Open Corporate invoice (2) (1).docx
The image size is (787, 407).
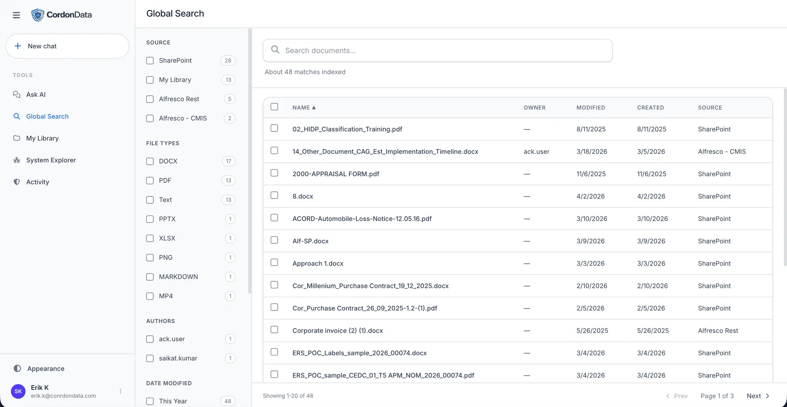point(337,331)
